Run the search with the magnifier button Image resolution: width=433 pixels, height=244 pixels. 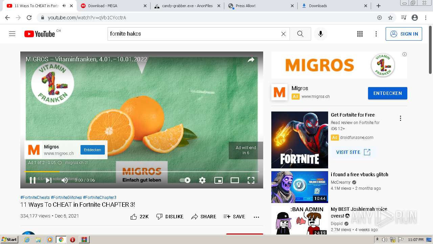point(300,34)
